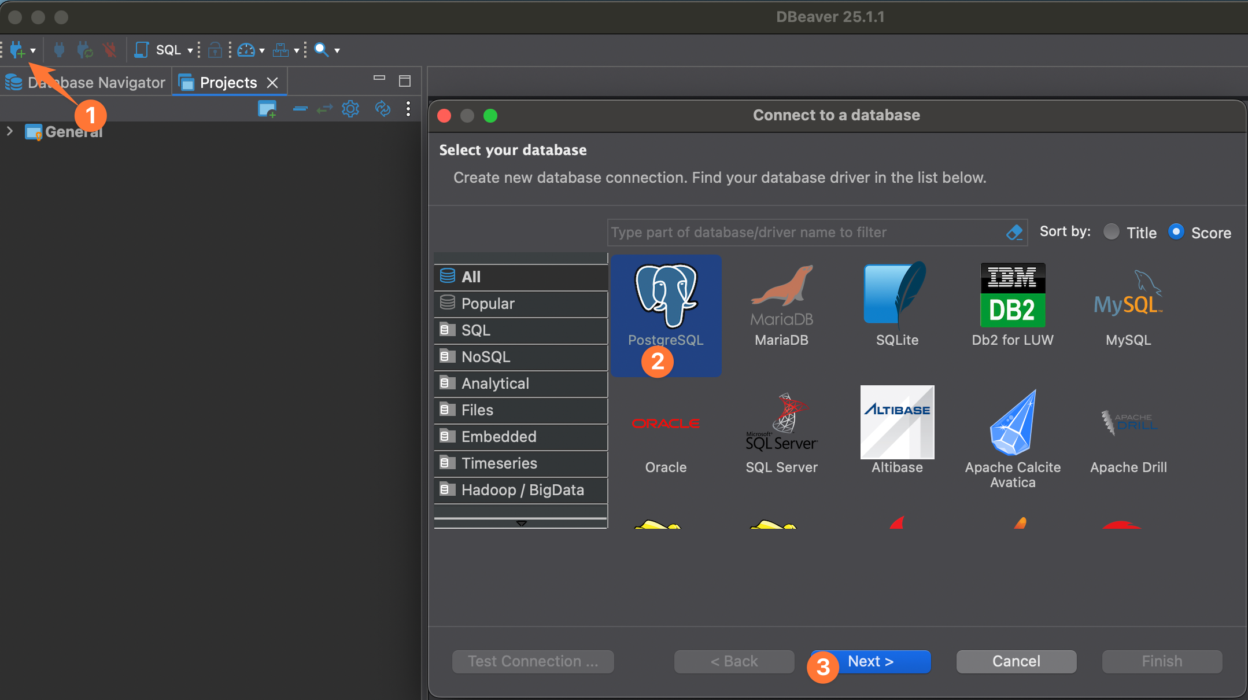Click the Connect plug icon in toolbar
The width and height of the screenshot is (1248, 700).
59,50
